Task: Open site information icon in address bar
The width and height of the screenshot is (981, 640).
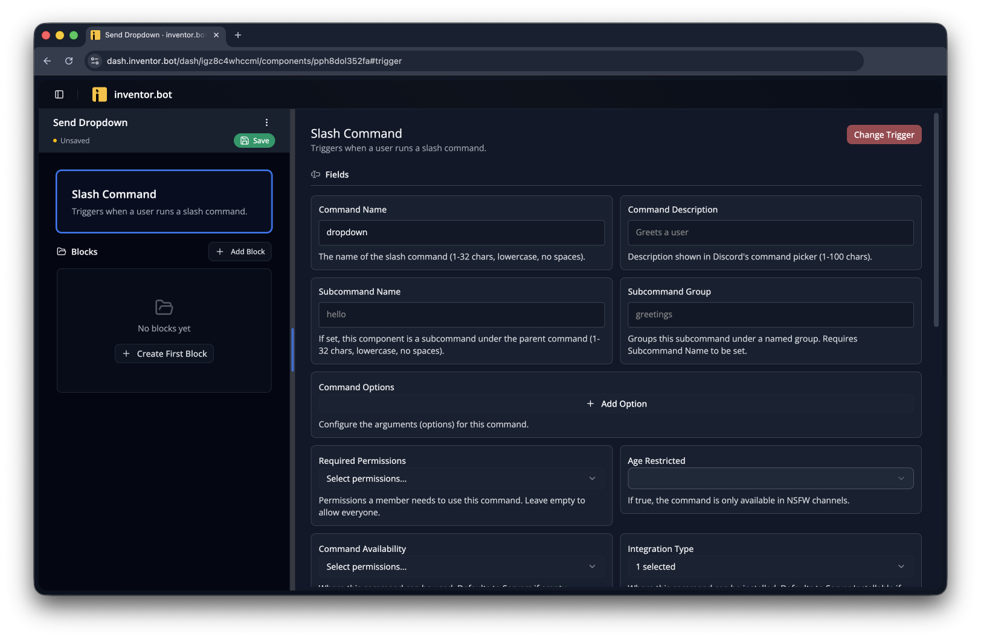Action: click(x=95, y=61)
